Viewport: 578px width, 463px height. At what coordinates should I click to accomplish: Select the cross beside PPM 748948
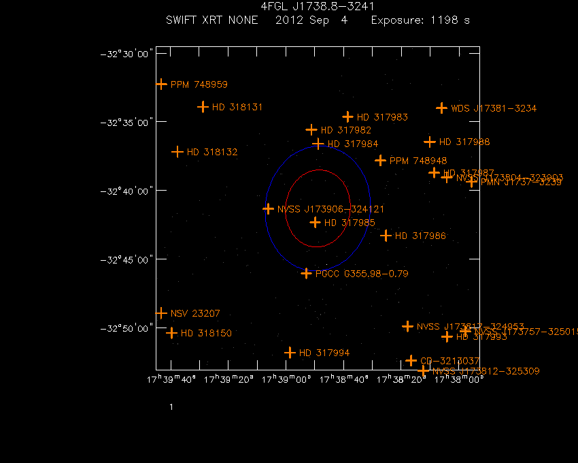click(x=380, y=161)
